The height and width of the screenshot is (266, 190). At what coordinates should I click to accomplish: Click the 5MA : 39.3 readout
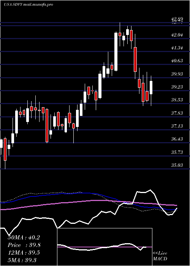coord(22,260)
